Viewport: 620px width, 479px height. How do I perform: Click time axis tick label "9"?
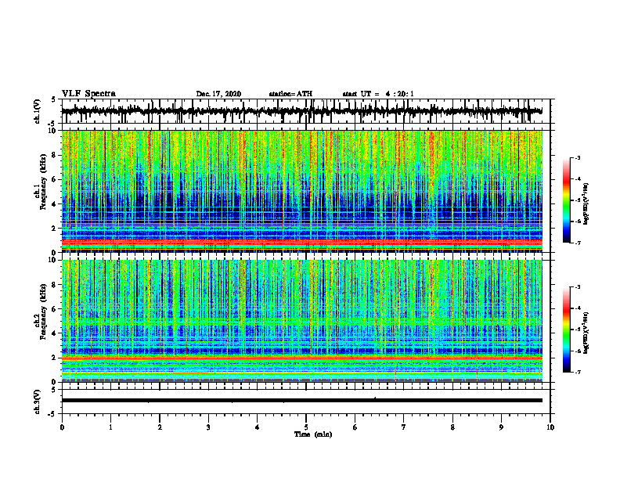point(501,427)
